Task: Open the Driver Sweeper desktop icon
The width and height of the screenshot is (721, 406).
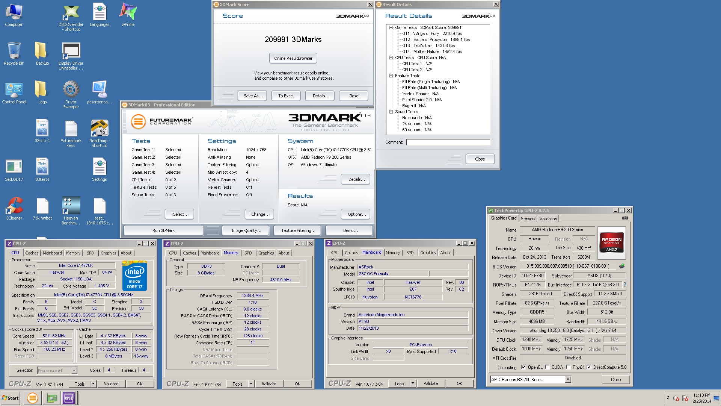Action: point(71,94)
